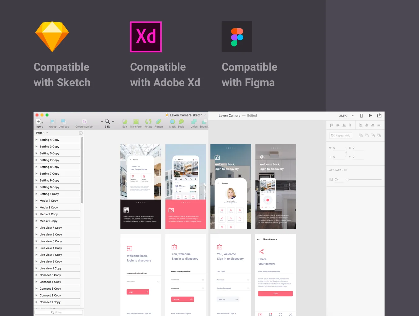Screen dimensions: 419x316
Task: Click the boolean Subtract icon in XD
Action: point(367,135)
